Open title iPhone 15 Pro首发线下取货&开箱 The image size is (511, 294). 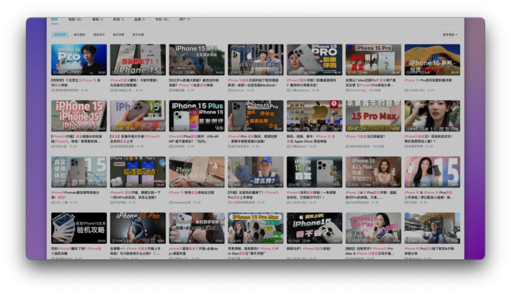(429, 251)
